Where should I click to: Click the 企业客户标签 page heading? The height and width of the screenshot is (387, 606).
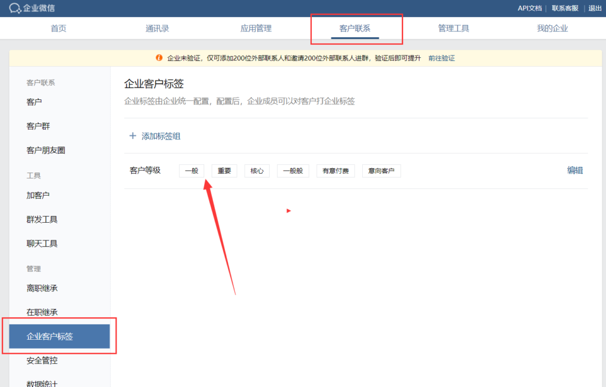[154, 84]
